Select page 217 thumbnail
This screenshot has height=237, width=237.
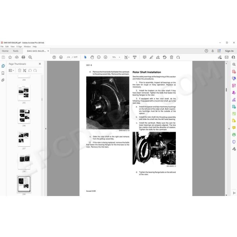(x=24, y=138)
